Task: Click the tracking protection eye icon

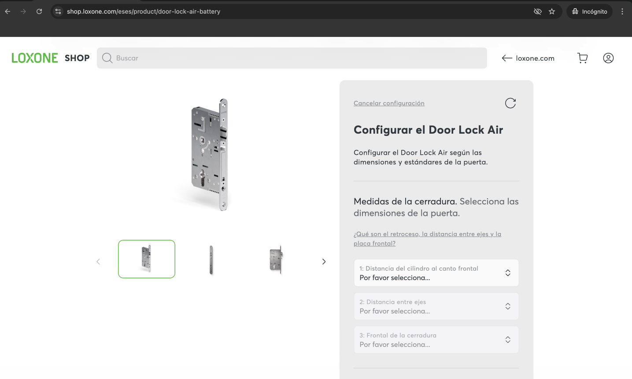Action: (x=537, y=11)
